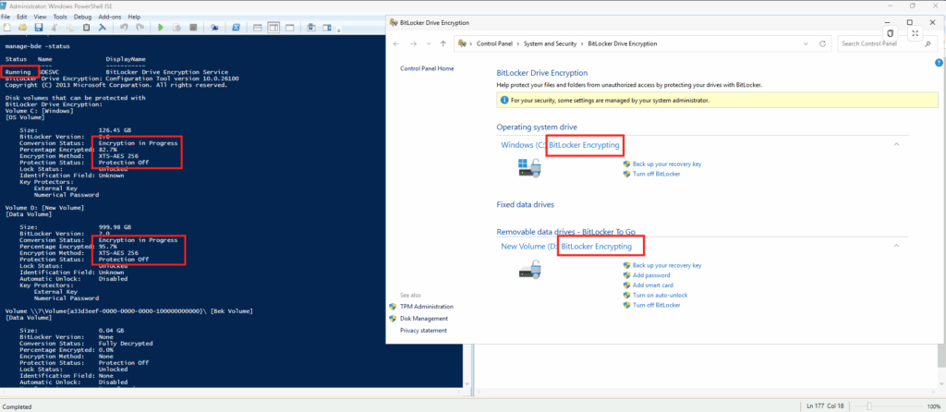Go up one level with up arrow
Screen dimensions: 946x412
tap(443, 43)
